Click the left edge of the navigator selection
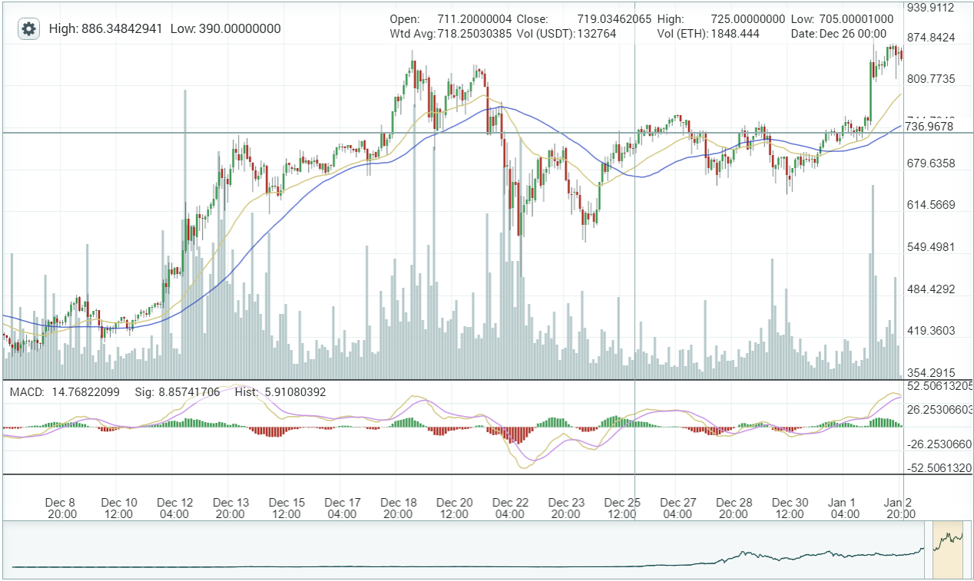The height and width of the screenshot is (581, 974). coord(933,549)
